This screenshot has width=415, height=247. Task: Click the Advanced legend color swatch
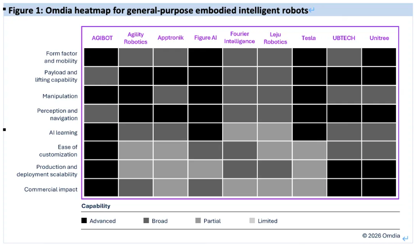84,220
